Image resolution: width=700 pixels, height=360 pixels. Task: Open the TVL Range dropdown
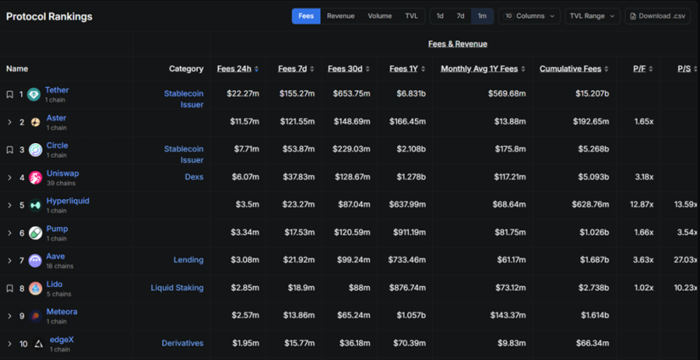click(x=591, y=16)
